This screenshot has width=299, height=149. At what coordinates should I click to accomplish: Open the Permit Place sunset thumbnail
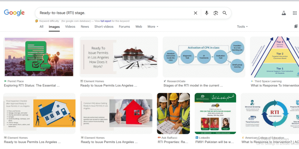(39, 57)
